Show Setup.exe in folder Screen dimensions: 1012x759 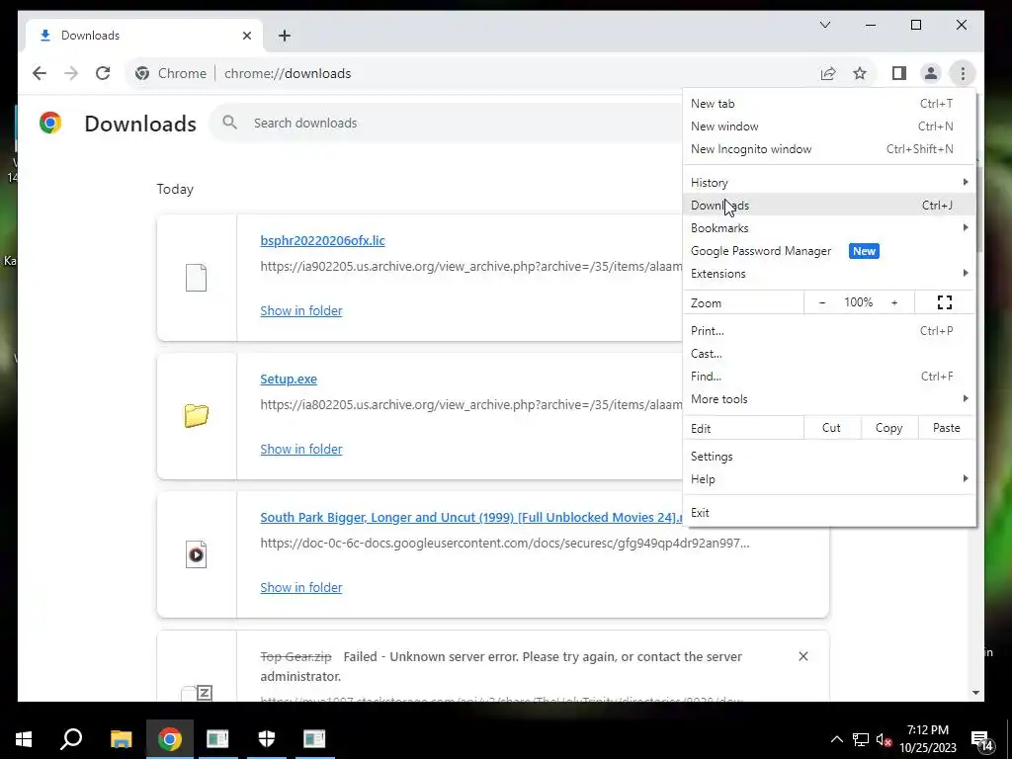pos(301,450)
